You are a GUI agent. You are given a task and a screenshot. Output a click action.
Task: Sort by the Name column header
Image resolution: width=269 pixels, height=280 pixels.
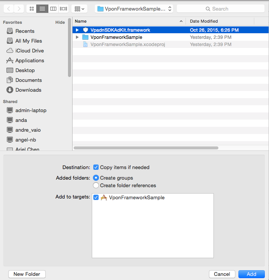129,21
